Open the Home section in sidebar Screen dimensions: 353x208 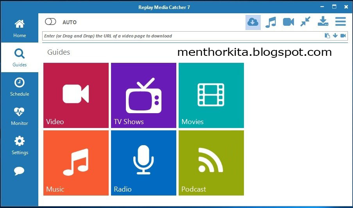pos(20,28)
